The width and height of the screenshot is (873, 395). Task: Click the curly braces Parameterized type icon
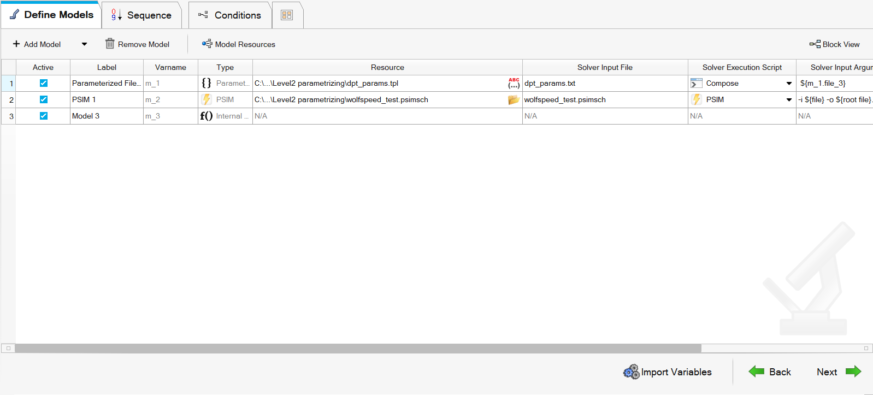coord(207,83)
